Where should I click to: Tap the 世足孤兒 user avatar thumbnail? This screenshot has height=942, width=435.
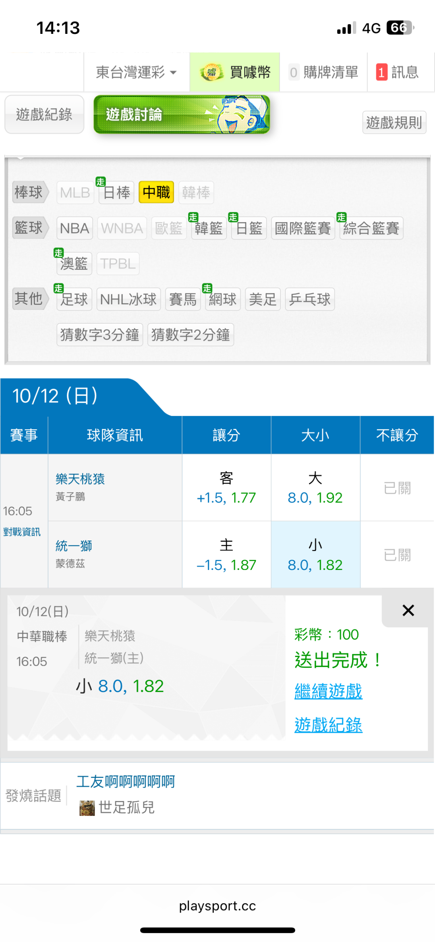coord(87,808)
